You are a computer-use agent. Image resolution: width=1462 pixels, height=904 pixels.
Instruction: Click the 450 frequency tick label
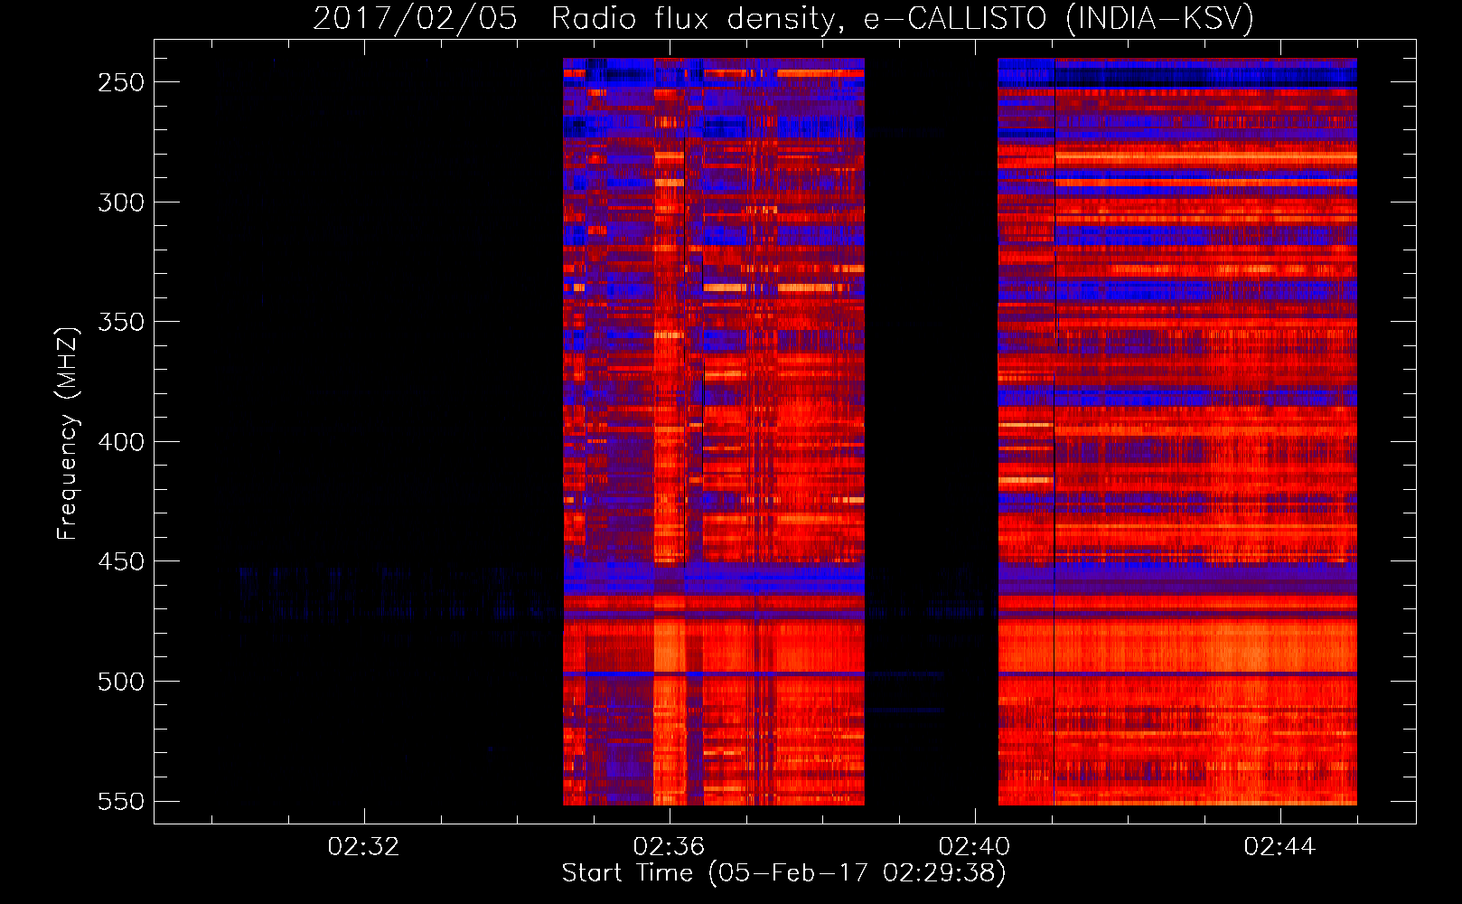(121, 561)
